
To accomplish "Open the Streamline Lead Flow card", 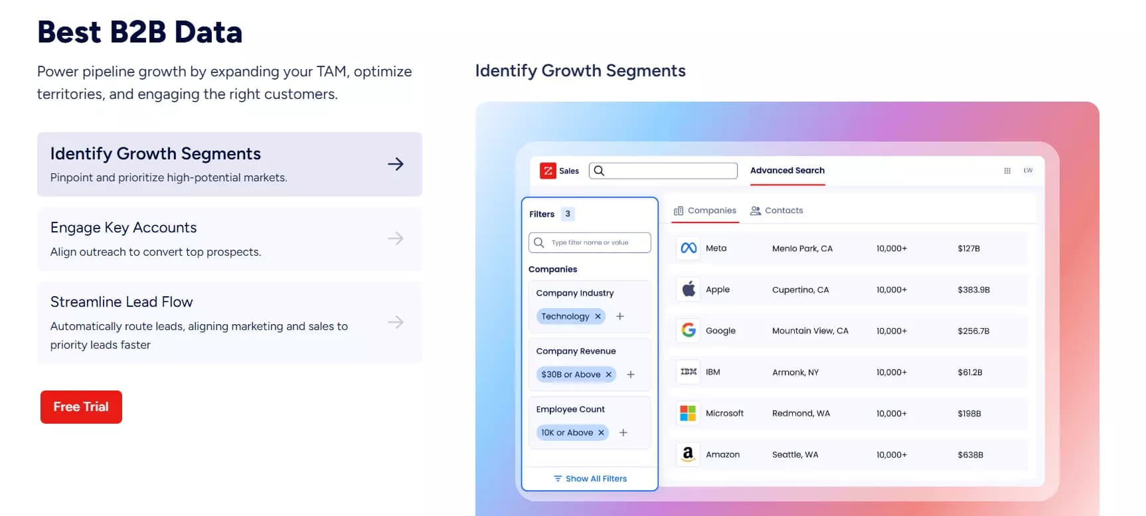I will (x=229, y=322).
